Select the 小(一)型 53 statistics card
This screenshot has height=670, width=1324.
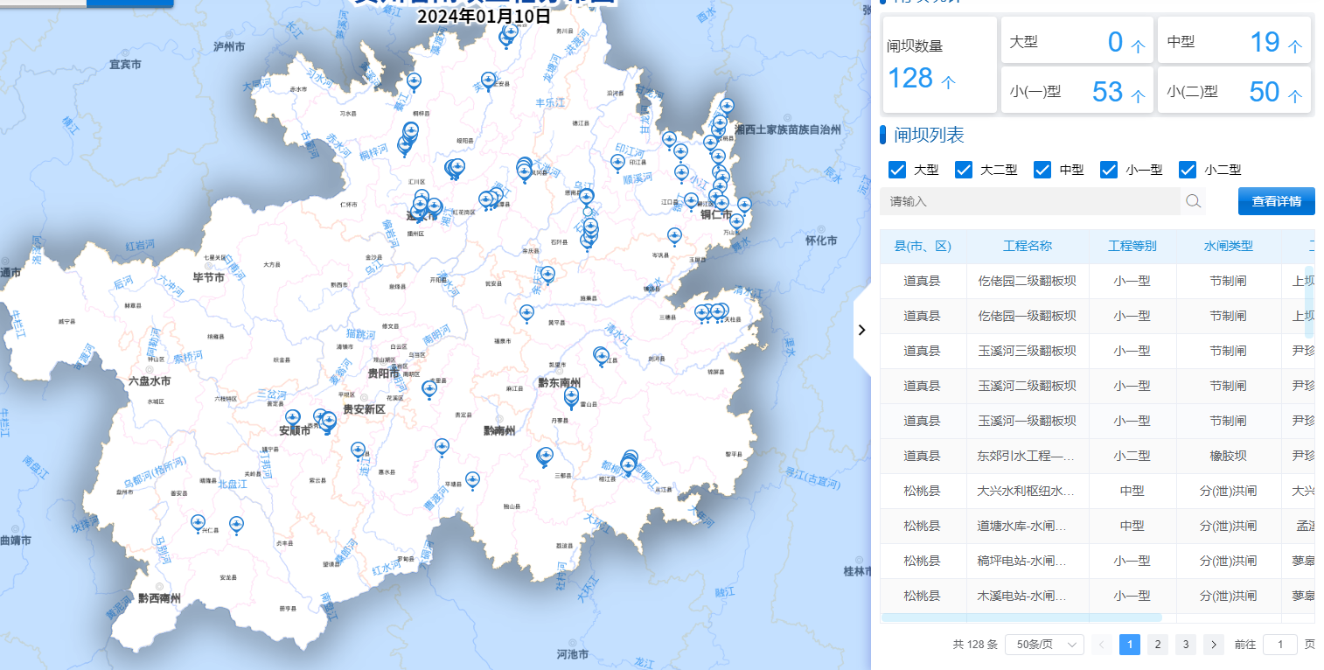point(1077,90)
